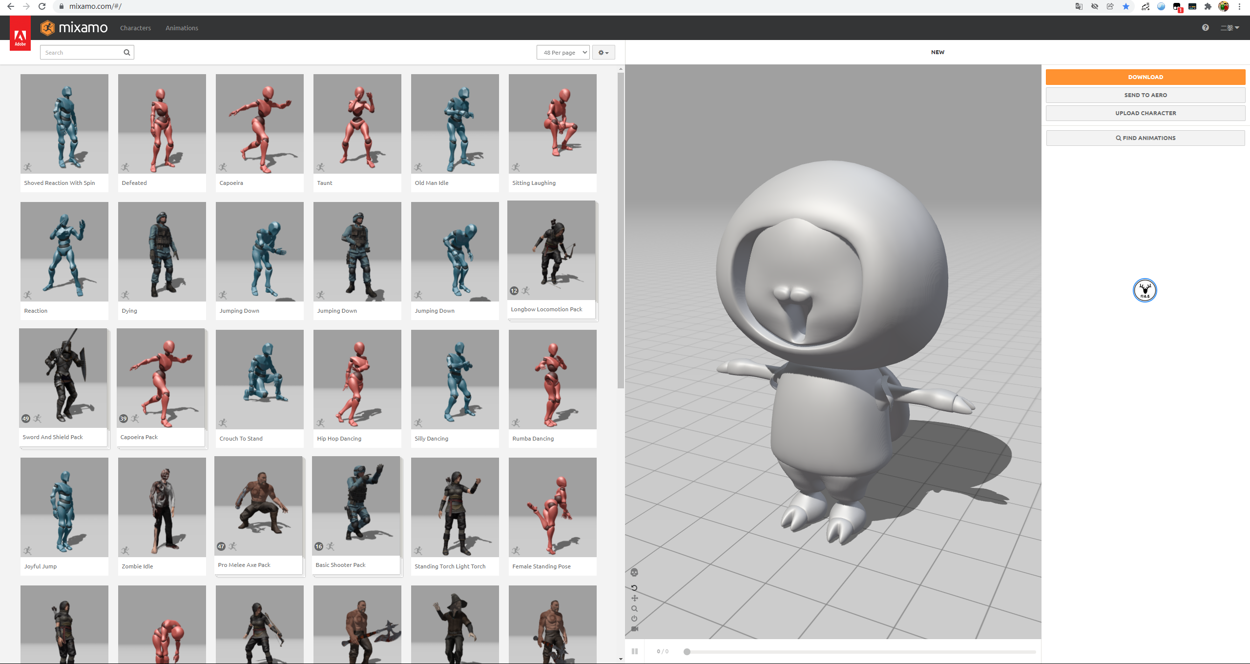Image resolution: width=1250 pixels, height=664 pixels.
Task: Pause the animation playback
Action: [635, 651]
